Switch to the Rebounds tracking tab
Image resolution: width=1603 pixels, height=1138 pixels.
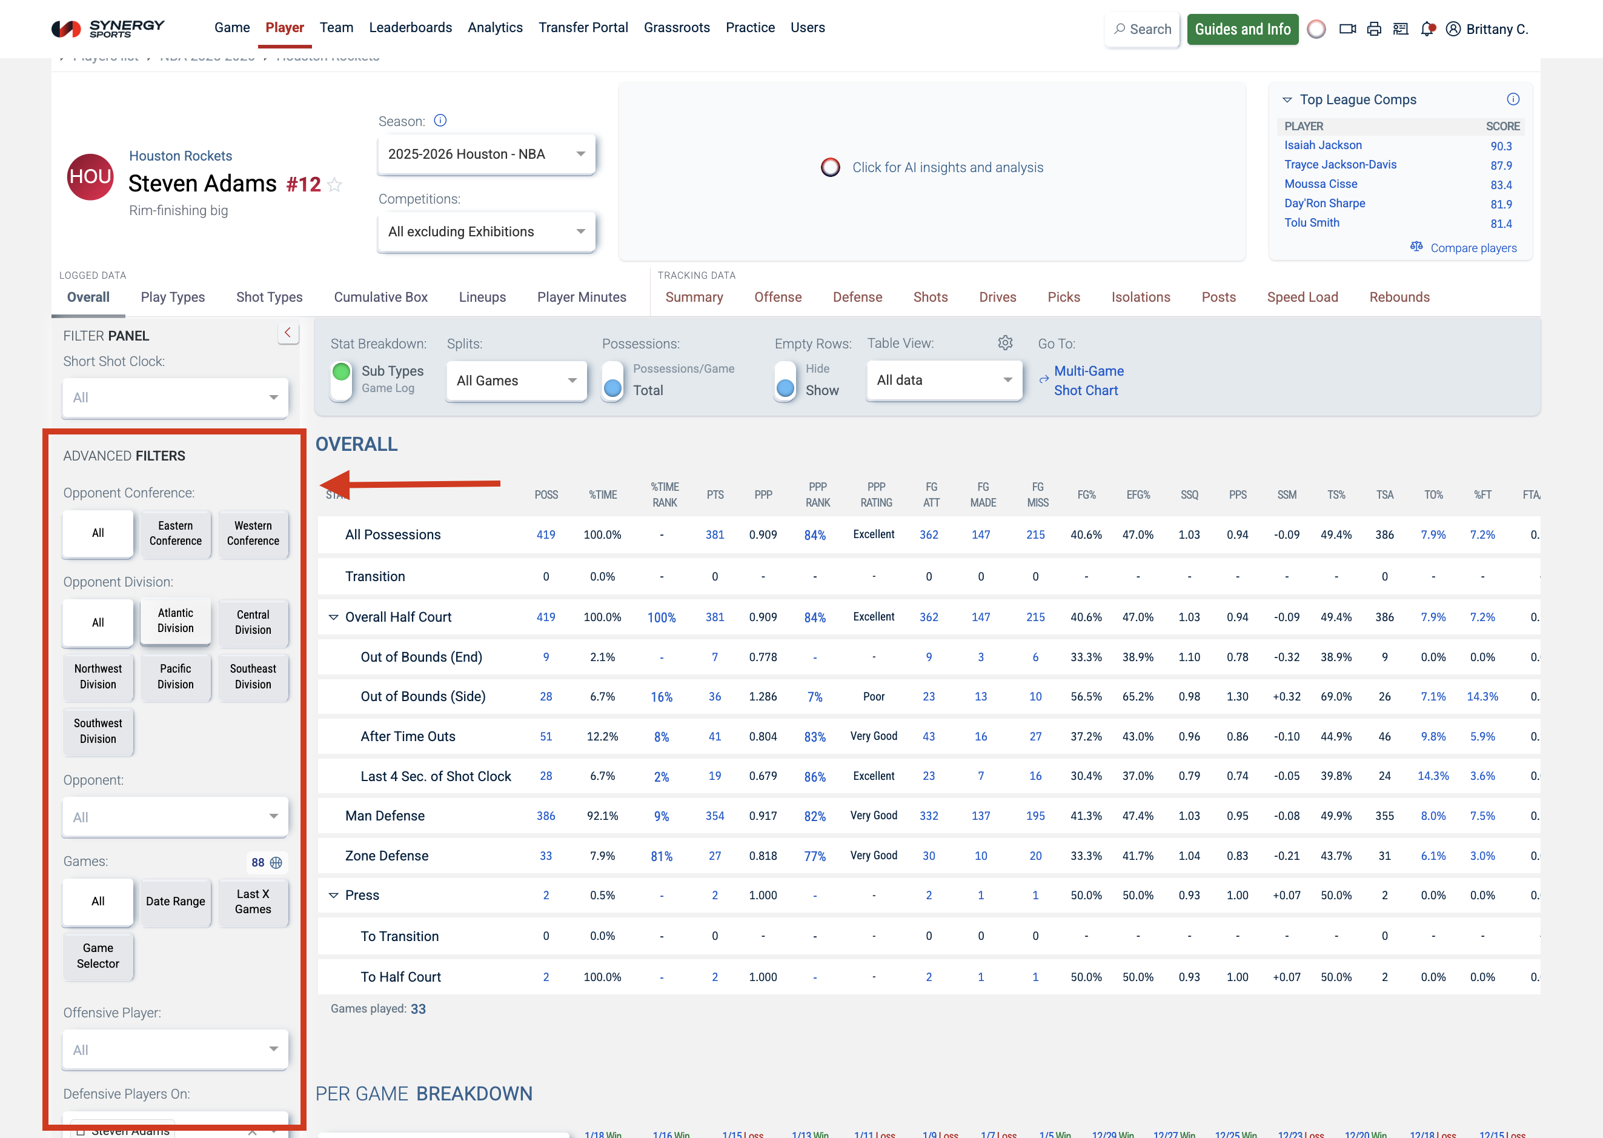tap(1399, 297)
